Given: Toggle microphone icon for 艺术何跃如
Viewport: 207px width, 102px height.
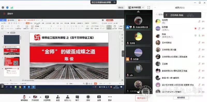Looking at the screenshot, I should point(199,43).
